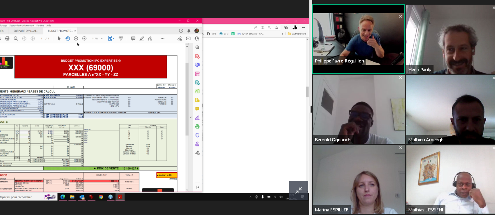This screenshot has width=495, height=215.
Task: Zoom in with the plus circle
Action: point(84,38)
